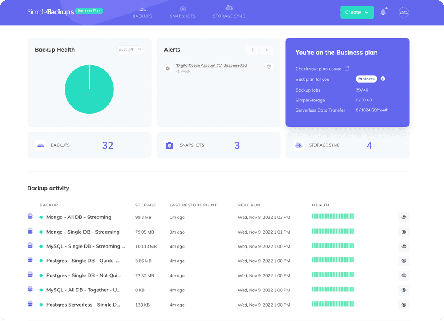Click eye icon for Mongo - Single DB - Streaming
444x321 pixels.
404,232
